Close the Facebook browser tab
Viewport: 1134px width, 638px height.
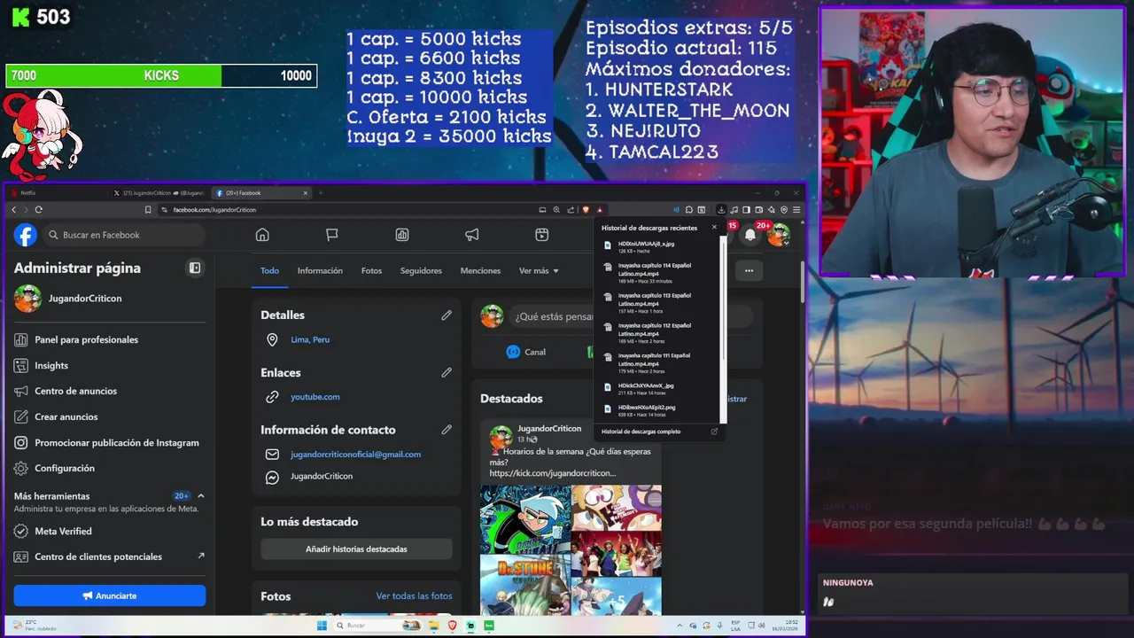tap(306, 192)
